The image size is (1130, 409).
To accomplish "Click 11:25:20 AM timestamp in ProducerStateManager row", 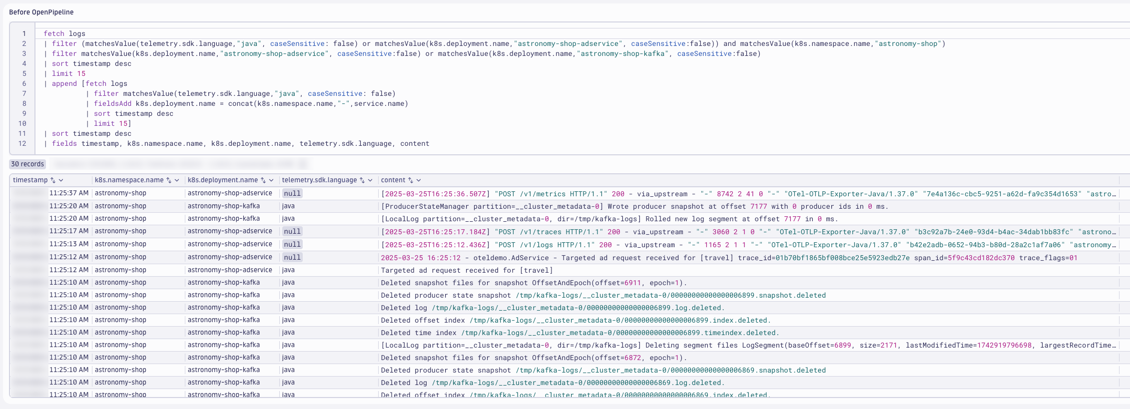I will coord(51,206).
